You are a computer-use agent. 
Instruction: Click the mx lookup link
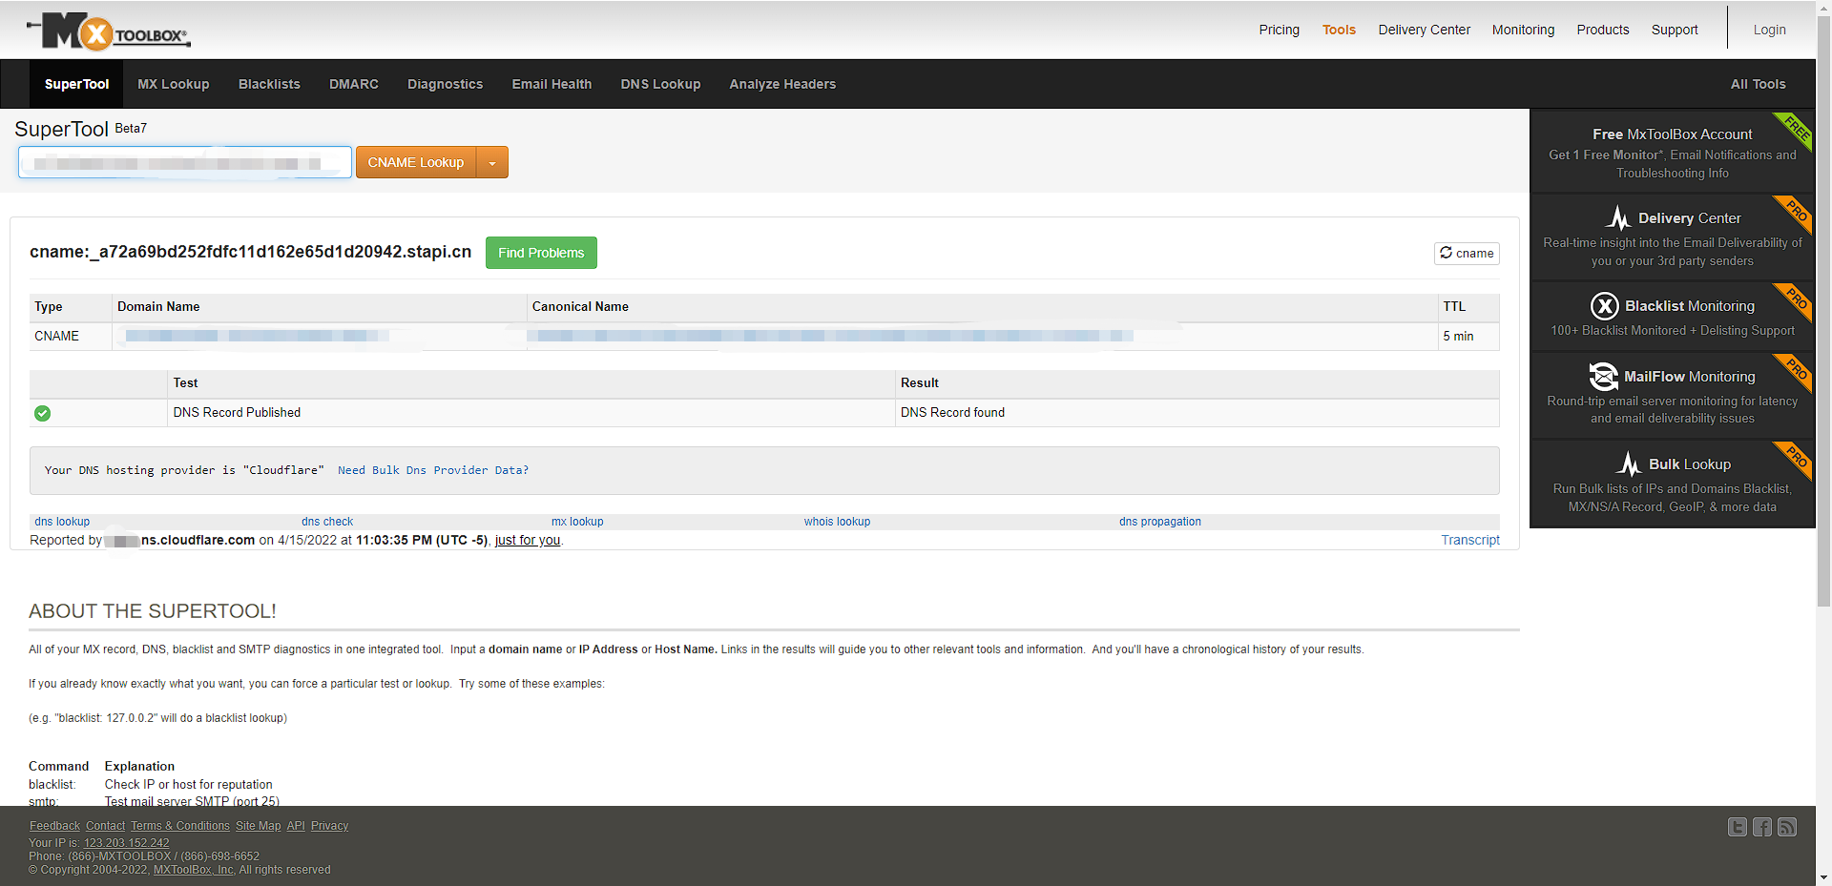pos(577,522)
